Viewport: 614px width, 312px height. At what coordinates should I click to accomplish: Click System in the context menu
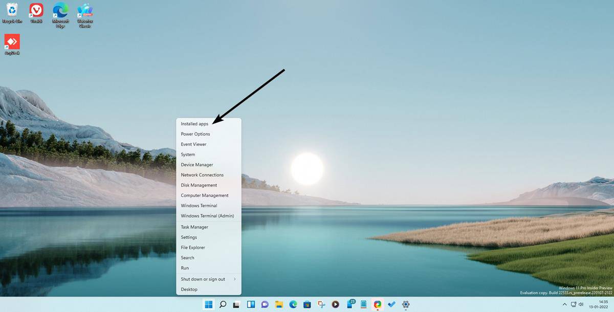[x=209, y=154]
